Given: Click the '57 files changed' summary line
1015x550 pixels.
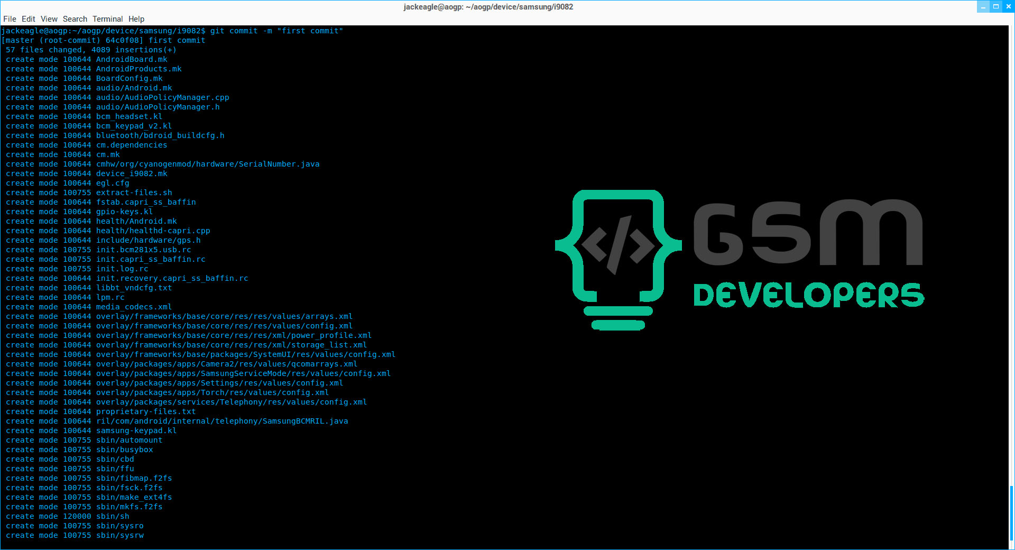Looking at the screenshot, I should click(91, 50).
